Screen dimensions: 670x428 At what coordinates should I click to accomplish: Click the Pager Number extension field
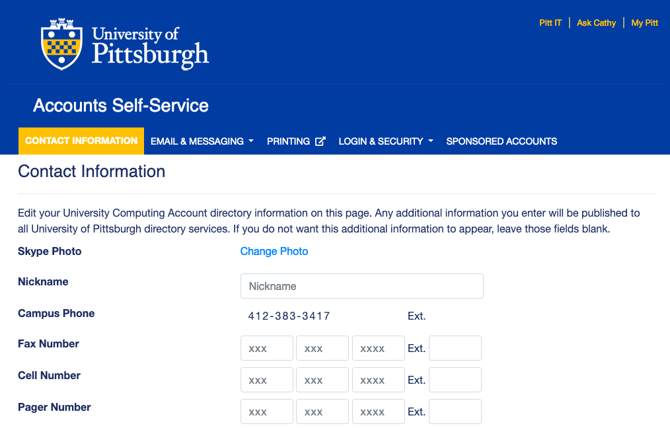[x=455, y=411]
